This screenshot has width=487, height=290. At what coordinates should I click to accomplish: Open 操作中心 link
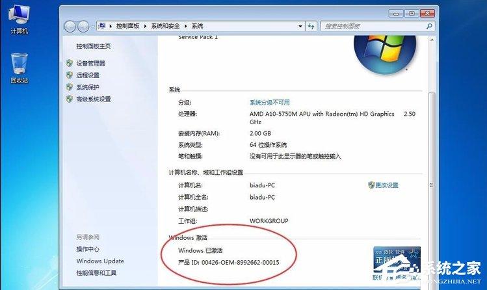pyautogui.click(x=88, y=249)
